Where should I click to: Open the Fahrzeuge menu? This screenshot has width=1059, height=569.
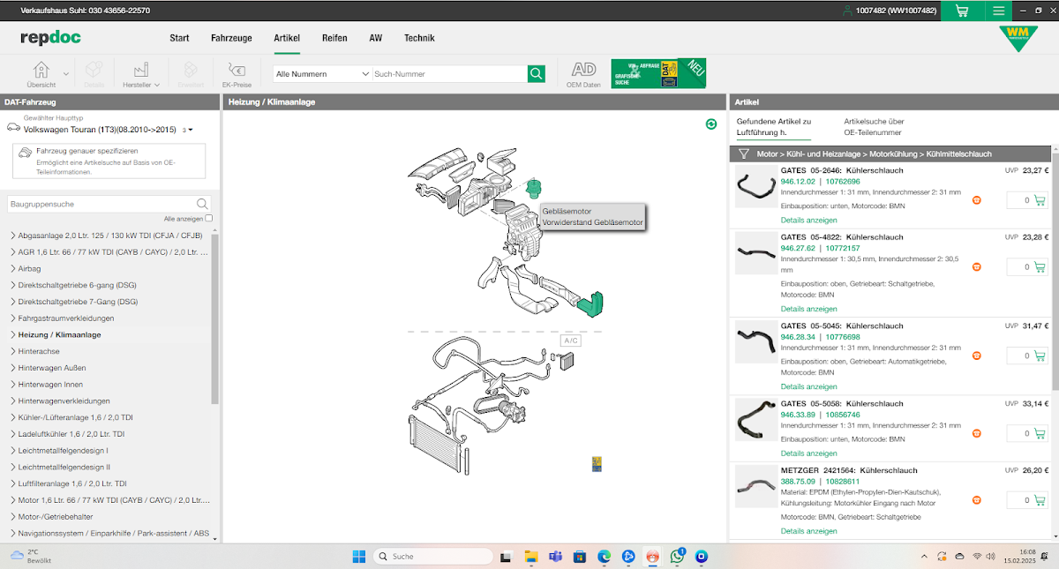point(231,38)
